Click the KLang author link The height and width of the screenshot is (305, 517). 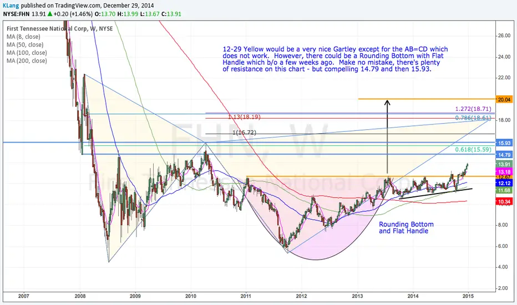click(x=11, y=6)
